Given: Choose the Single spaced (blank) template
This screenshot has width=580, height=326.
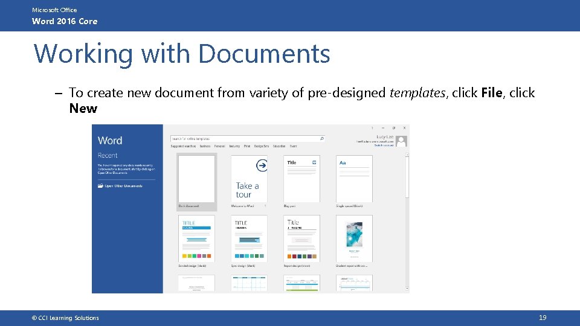Looking at the screenshot, I should tap(354, 179).
